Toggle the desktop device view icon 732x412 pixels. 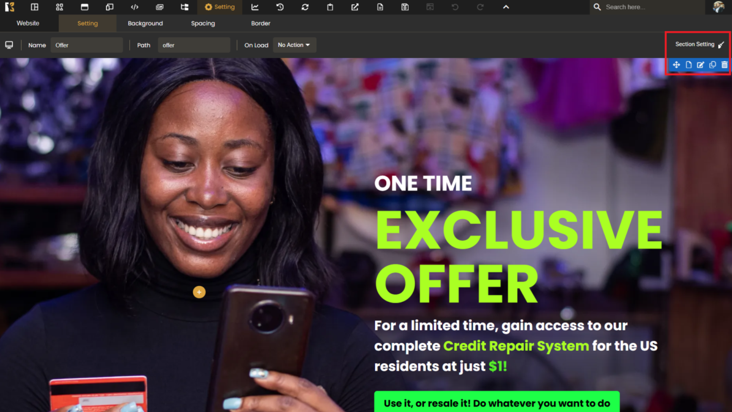coord(9,45)
